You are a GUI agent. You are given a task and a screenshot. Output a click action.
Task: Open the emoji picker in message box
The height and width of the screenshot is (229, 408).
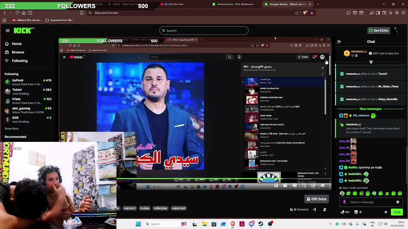coord(398,202)
